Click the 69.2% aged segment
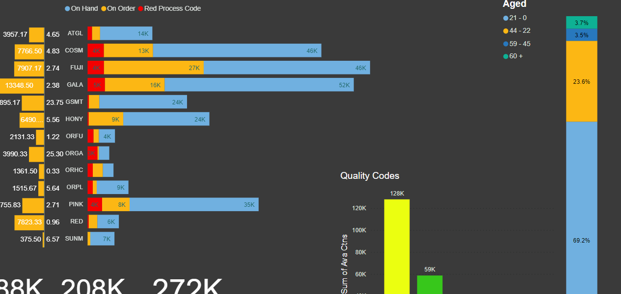 pyautogui.click(x=582, y=208)
